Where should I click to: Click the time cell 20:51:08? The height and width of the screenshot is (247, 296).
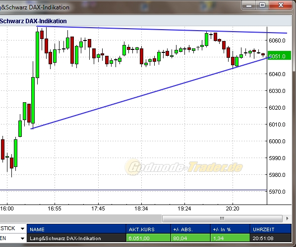tap(271, 238)
